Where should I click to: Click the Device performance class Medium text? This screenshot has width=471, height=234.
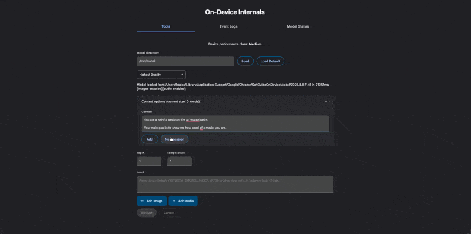pyautogui.click(x=235, y=44)
